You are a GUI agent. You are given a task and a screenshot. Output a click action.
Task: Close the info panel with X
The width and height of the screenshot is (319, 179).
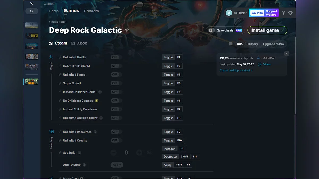click(x=287, y=54)
